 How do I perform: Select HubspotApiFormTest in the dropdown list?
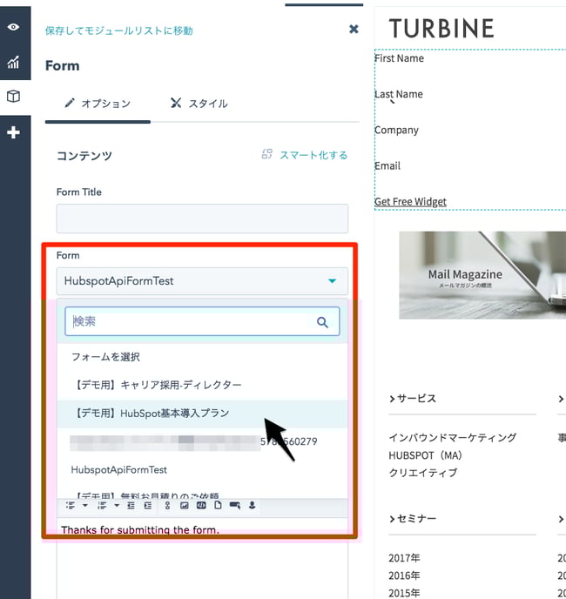202,470
